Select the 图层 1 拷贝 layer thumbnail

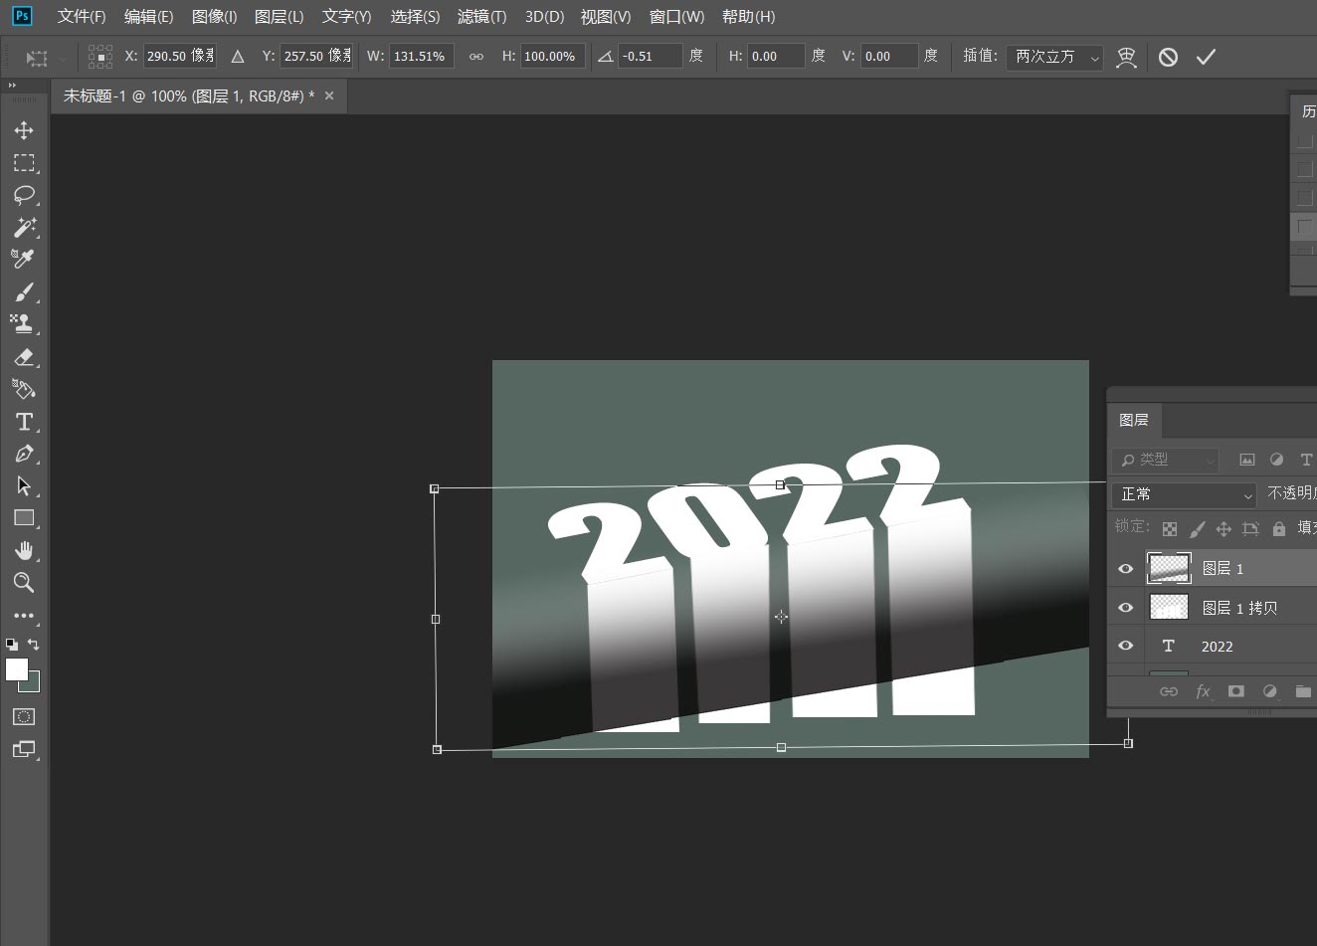click(x=1169, y=607)
